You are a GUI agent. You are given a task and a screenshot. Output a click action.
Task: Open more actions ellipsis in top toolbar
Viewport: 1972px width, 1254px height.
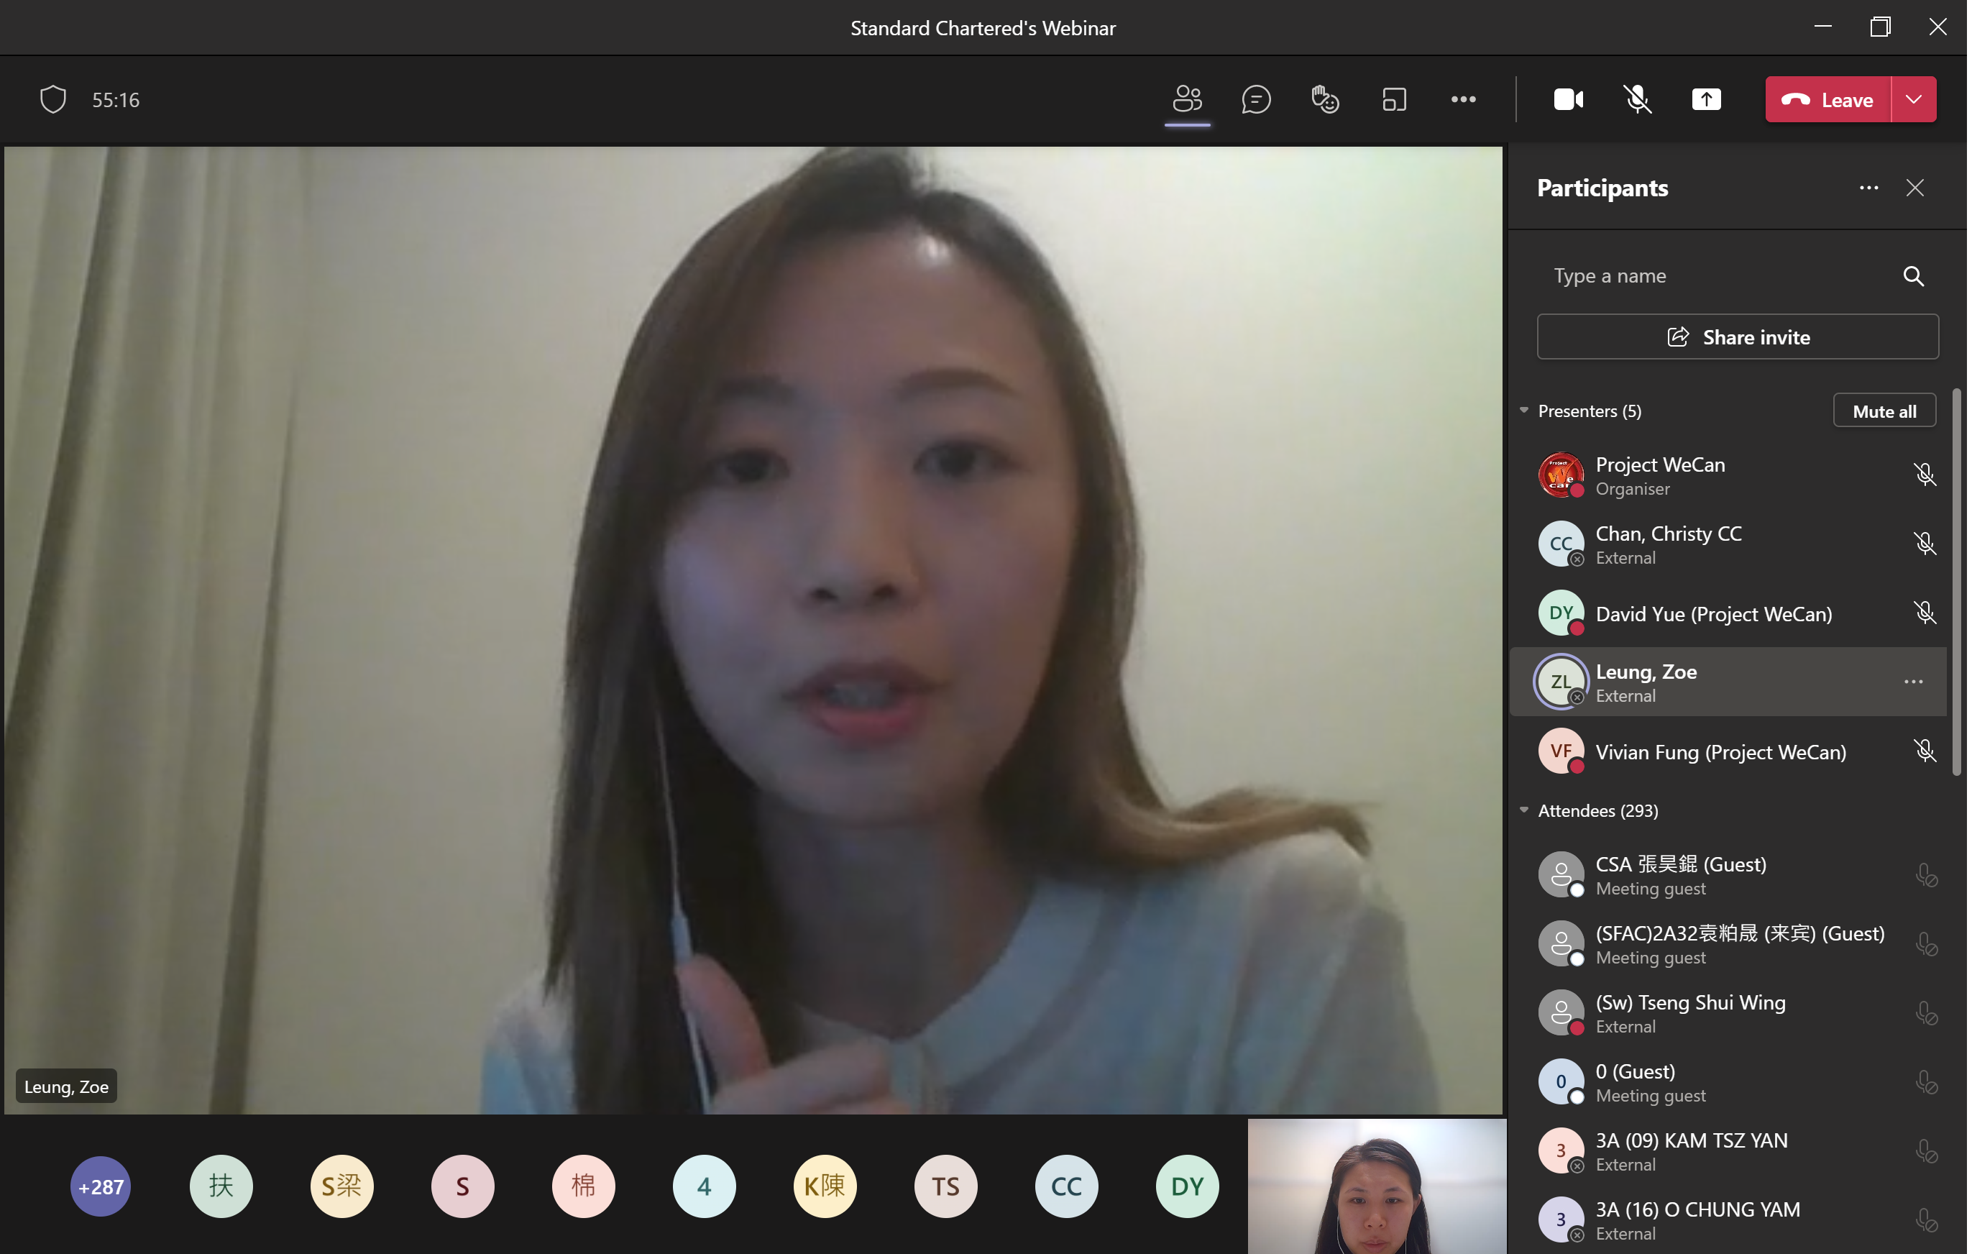[x=1462, y=99]
